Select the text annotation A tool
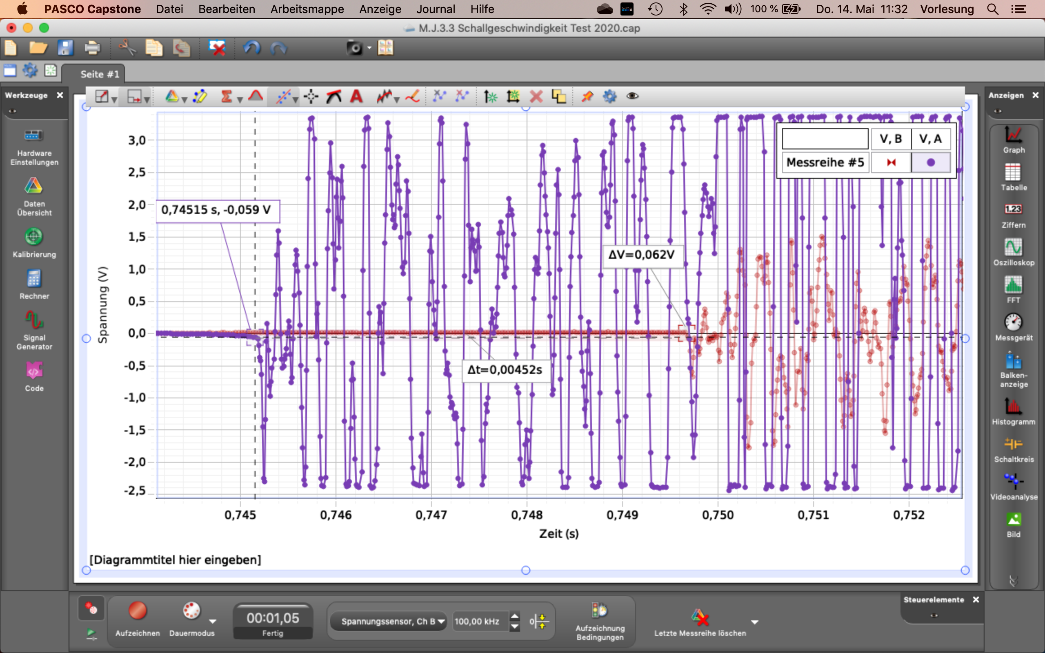The width and height of the screenshot is (1045, 653). (356, 96)
